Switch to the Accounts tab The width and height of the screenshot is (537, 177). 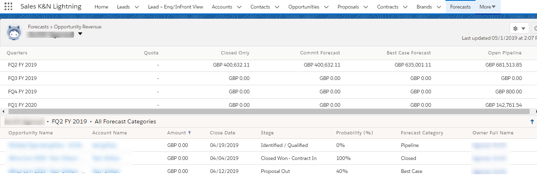pos(222,7)
